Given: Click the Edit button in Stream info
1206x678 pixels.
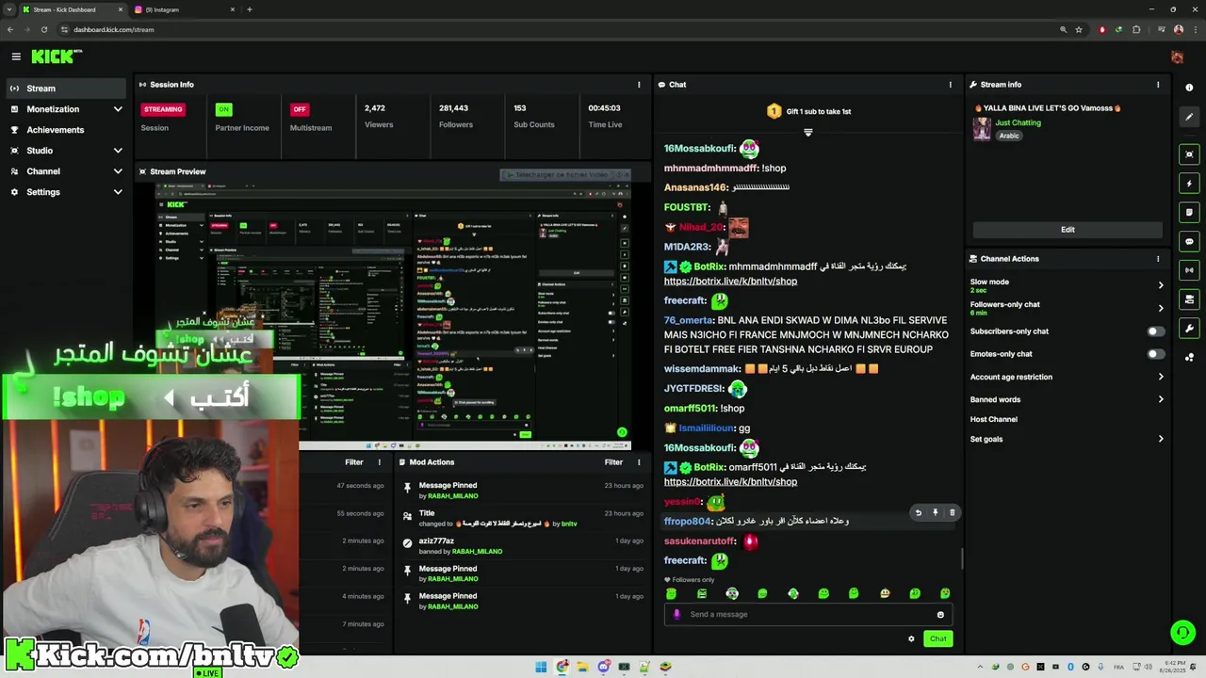Looking at the screenshot, I should [x=1067, y=230].
